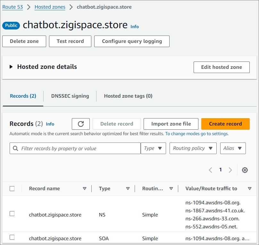Click value ns-1867.awsdns-41.co.uk.

[x=215, y=211]
